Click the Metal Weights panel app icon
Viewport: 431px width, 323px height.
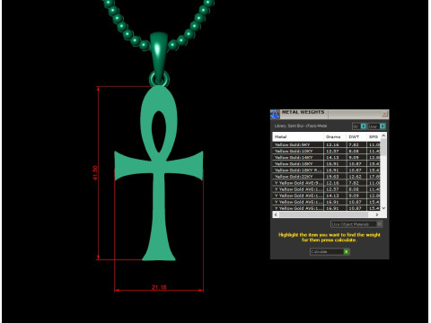click(275, 114)
